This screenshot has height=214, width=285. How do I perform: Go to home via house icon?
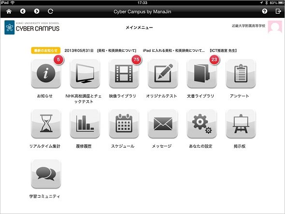coord(9,11)
